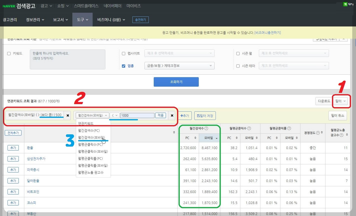The height and width of the screenshot is (216, 356).
Task: Sort by 모바일 column under 월간검색수
Action: pos(217,138)
